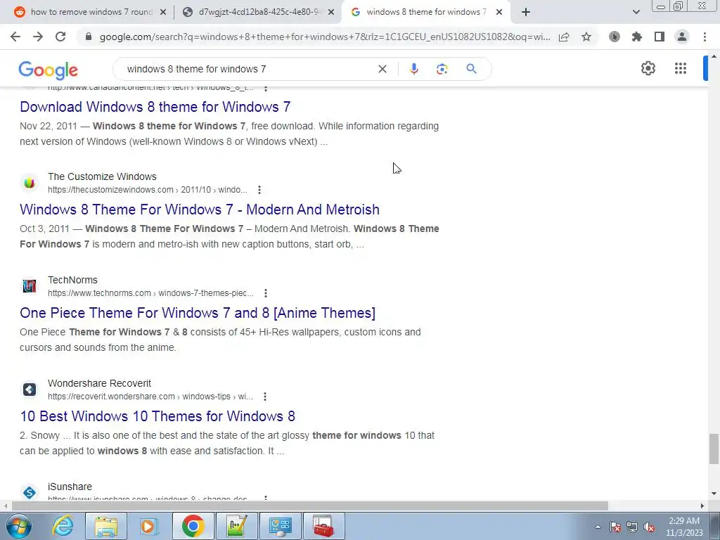Click the dark circular extension icon in toolbar

(615, 37)
